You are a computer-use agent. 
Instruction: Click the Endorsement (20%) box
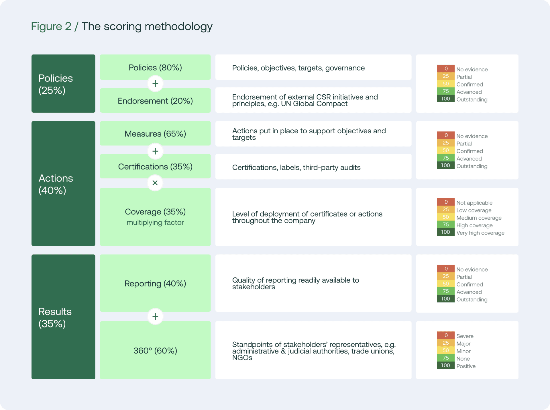(x=155, y=100)
